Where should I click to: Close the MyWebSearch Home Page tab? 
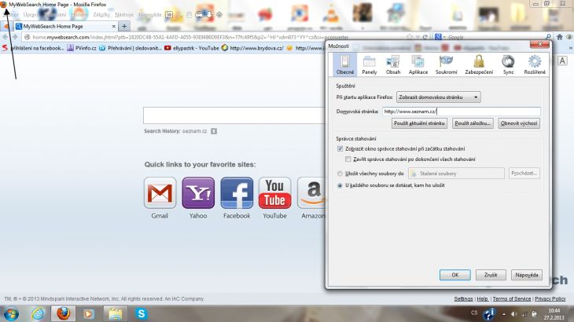113,27
